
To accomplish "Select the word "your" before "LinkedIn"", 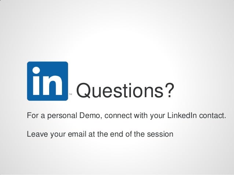I will click(x=157, y=116).
